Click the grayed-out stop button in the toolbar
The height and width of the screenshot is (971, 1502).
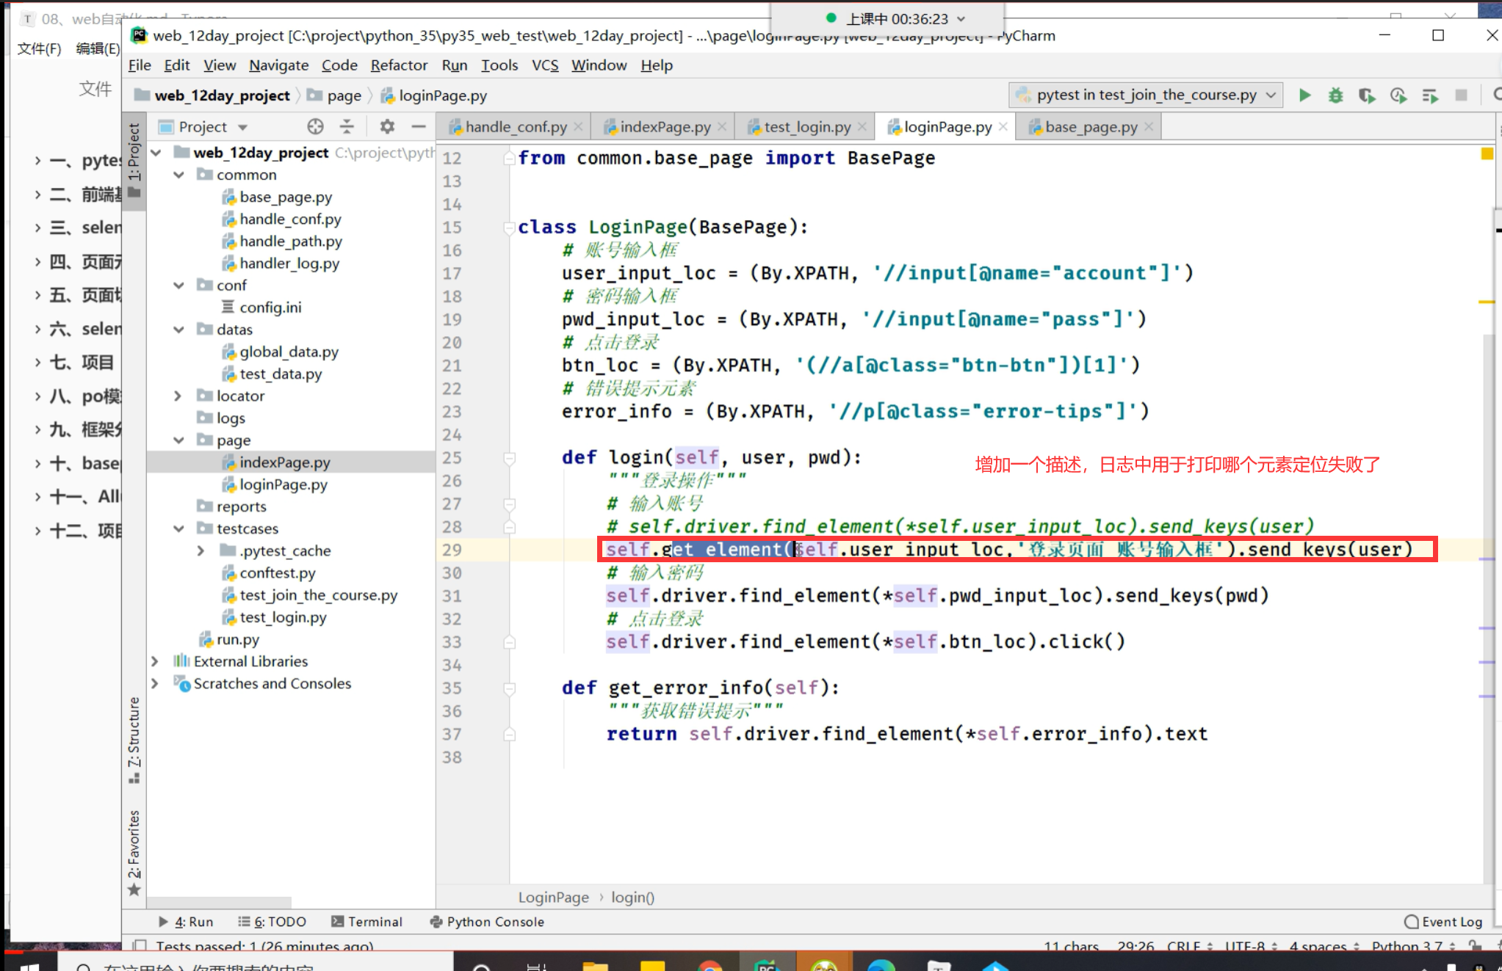point(1461,95)
